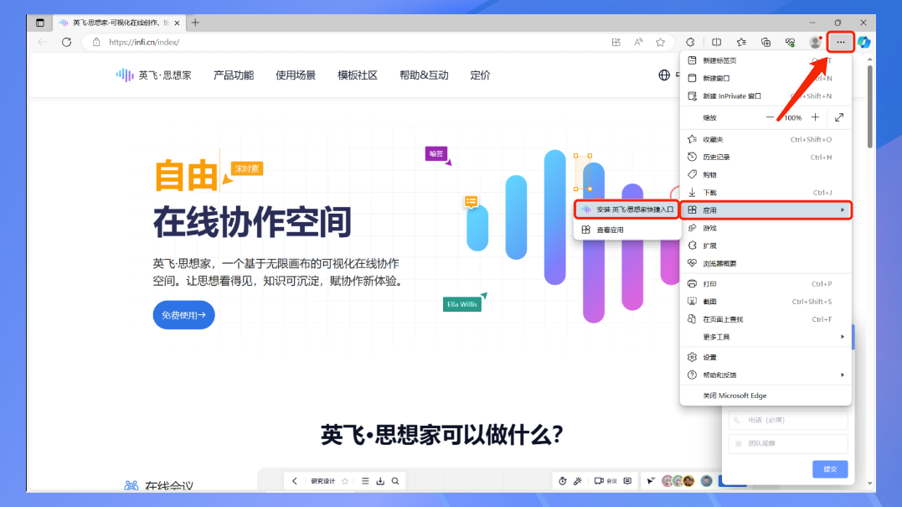
Task: Open the 产品功能 navigation link
Action: click(x=234, y=75)
